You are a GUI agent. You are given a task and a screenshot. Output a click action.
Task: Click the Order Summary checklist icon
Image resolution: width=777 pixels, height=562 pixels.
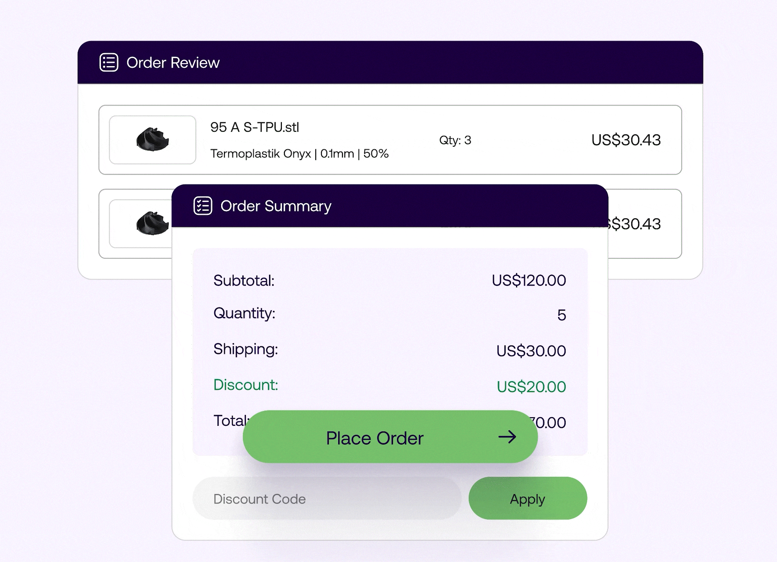click(203, 206)
